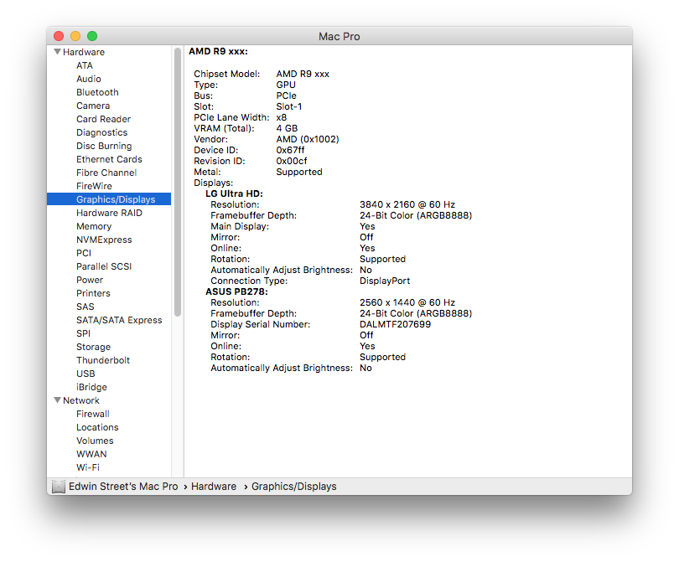Screen dimensions: 679x562
Task: Click the Mac Pro window title
Action: tap(339, 36)
